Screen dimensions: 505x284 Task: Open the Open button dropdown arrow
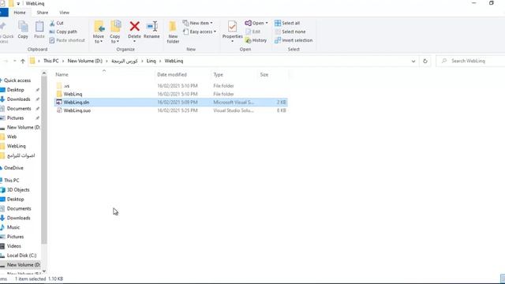pos(267,23)
